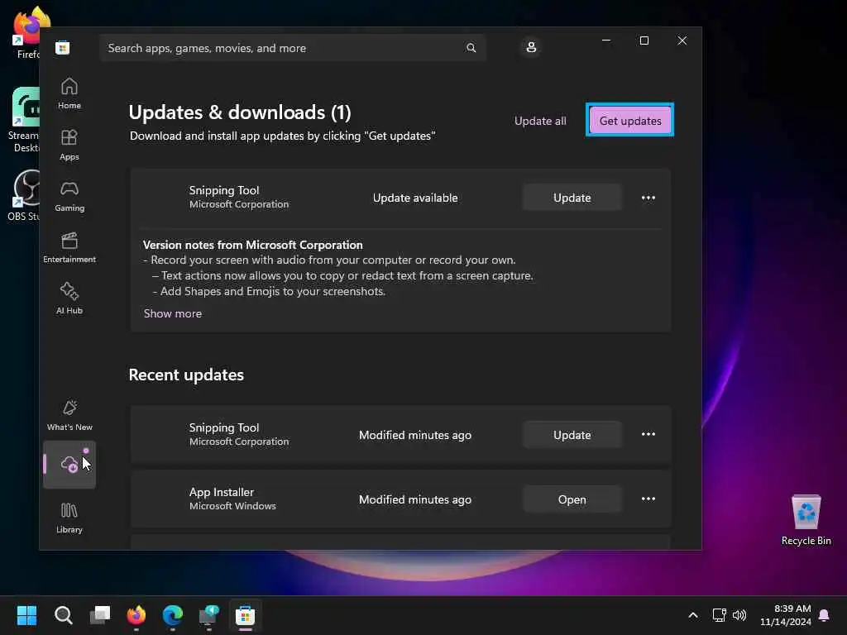The width and height of the screenshot is (847, 635).
Task: Select the Firefox desktop shortcut
Action: click(27, 33)
